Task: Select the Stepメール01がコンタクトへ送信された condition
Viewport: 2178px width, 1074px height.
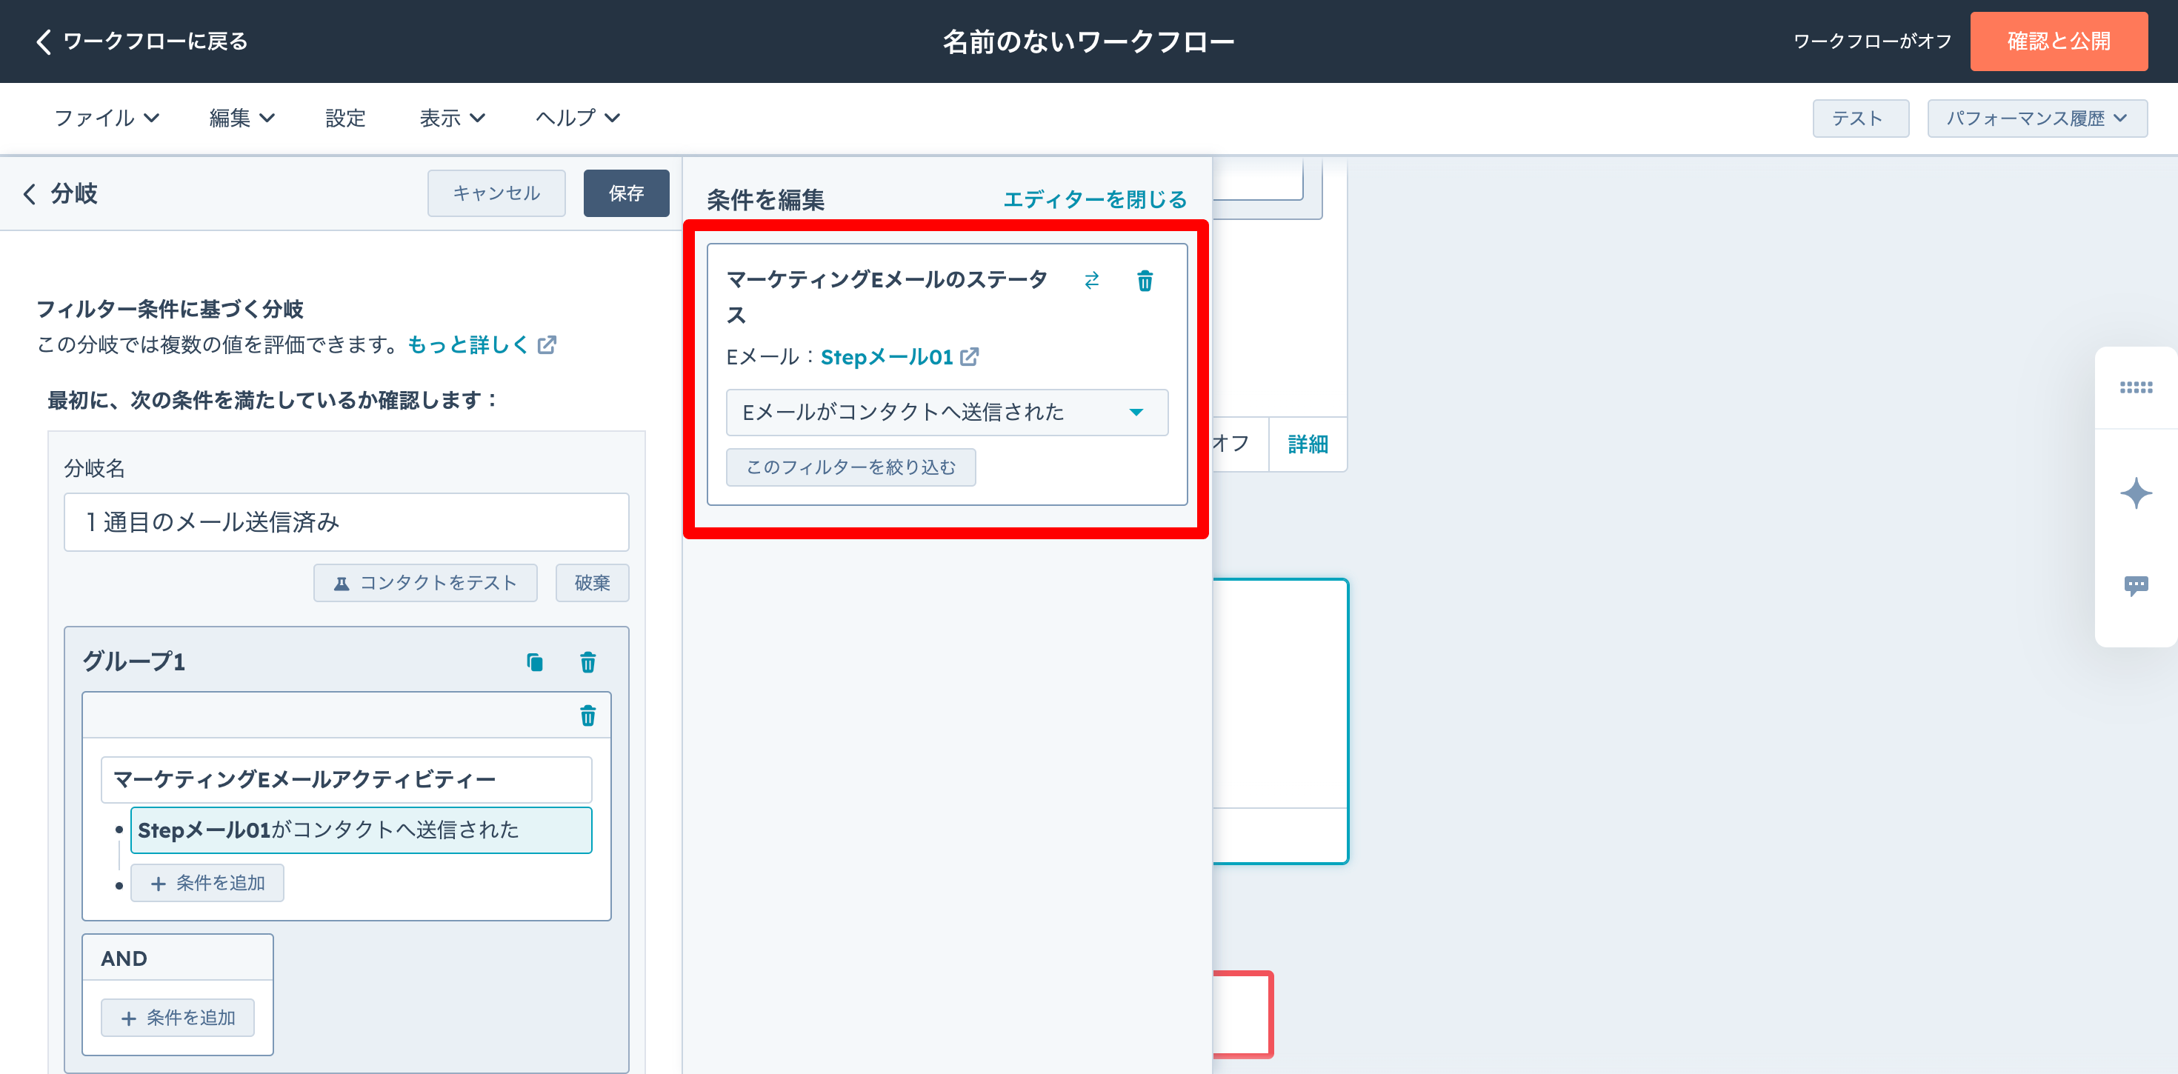Action: tap(361, 830)
